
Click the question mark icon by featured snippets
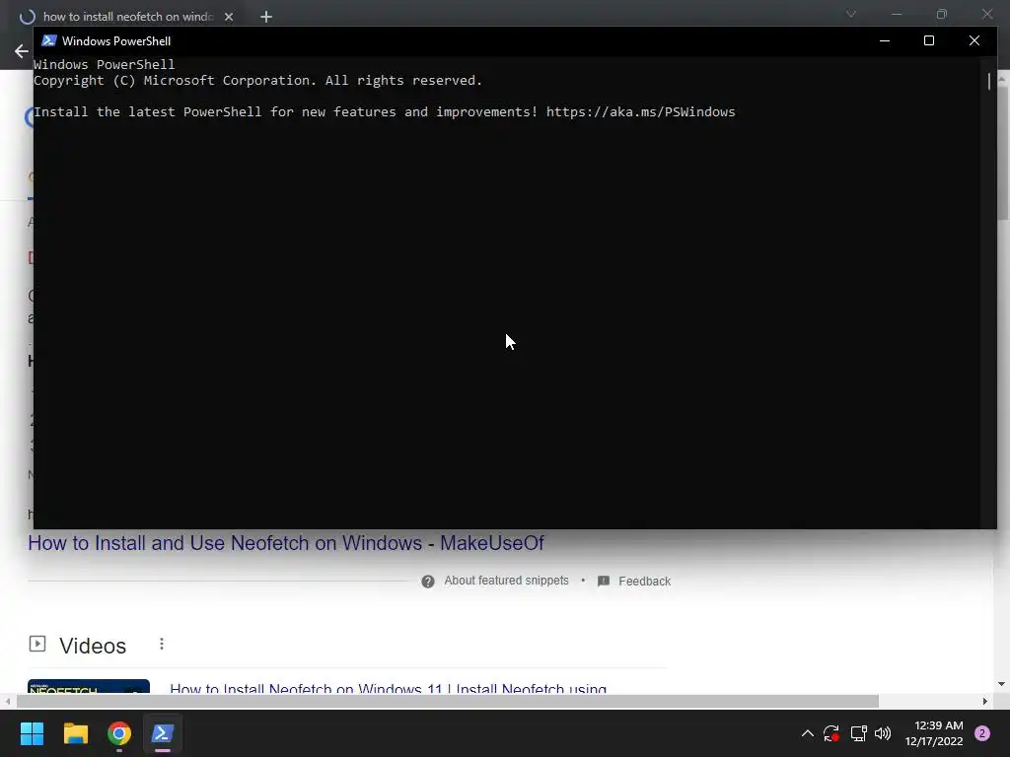click(428, 582)
